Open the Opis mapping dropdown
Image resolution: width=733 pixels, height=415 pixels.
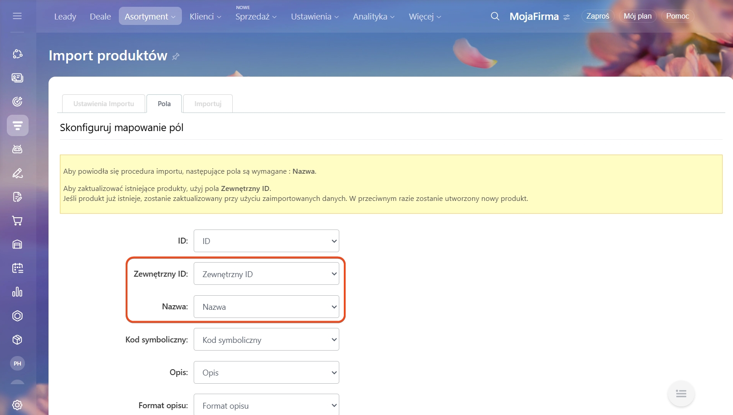tap(266, 373)
